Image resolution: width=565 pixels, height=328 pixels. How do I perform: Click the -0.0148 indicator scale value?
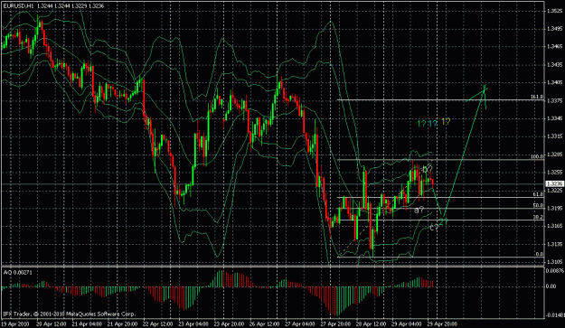click(x=555, y=315)
